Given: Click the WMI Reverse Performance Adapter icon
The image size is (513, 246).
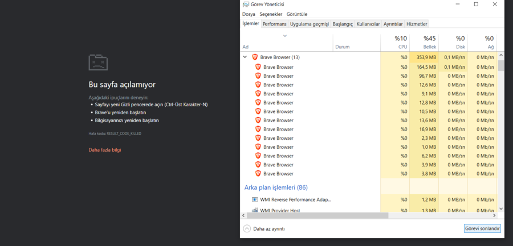Looking at the screenshot, I should (x=255, y=199).
